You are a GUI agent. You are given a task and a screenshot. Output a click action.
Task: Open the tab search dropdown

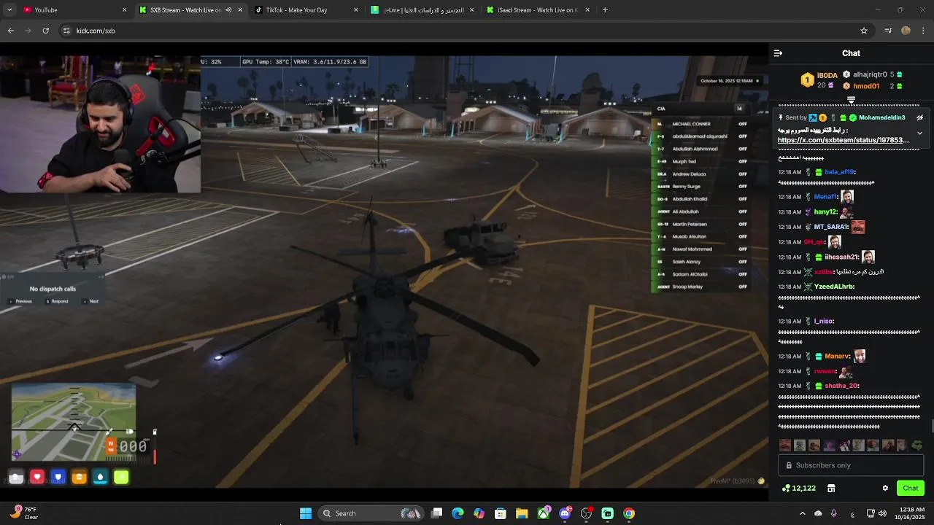click(9, 10)
